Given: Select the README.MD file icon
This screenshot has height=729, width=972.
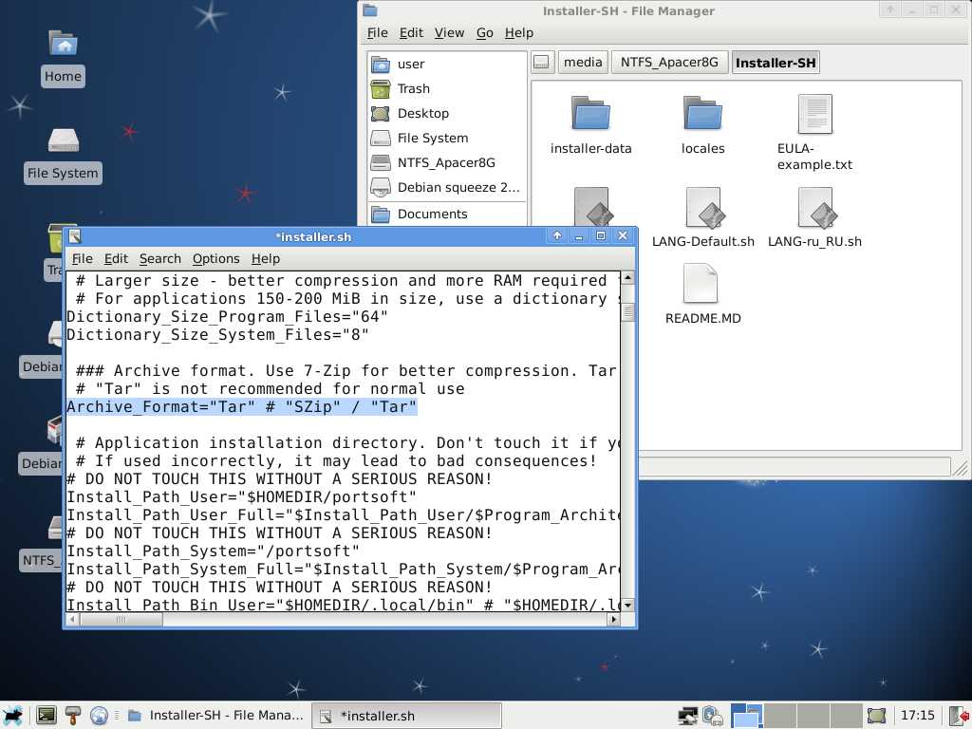Looking at the screenshot, I should (701, 285).
